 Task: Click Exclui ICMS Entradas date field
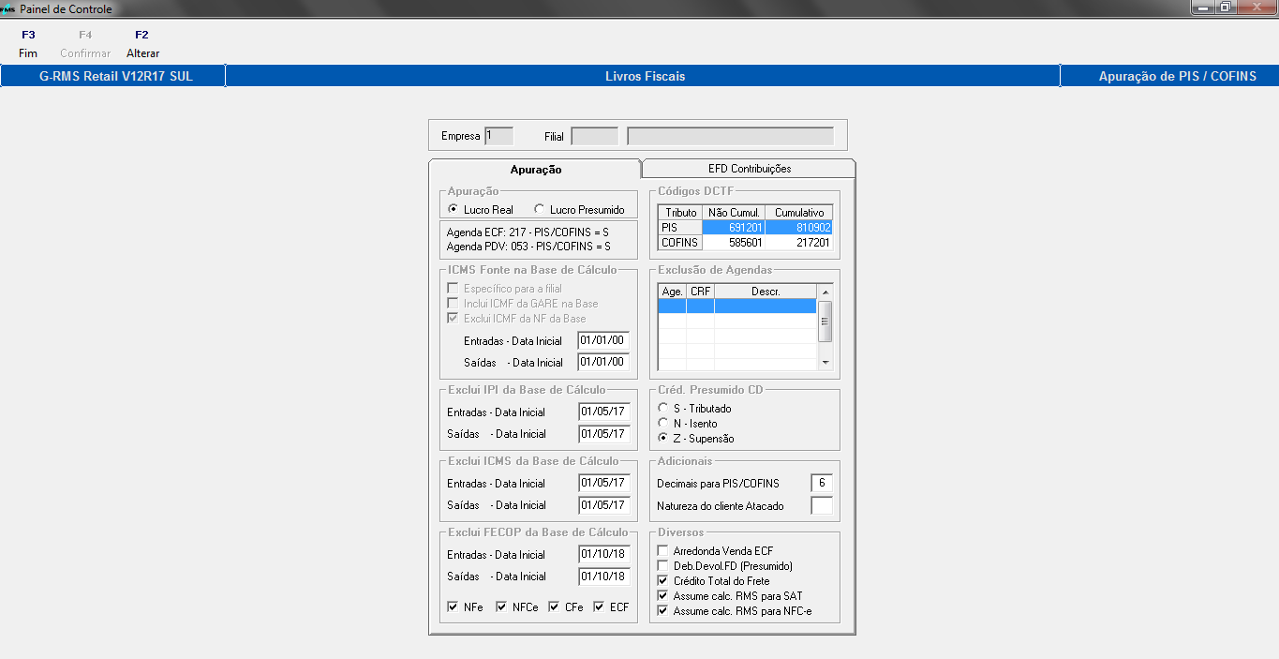[x=603, y=483]
